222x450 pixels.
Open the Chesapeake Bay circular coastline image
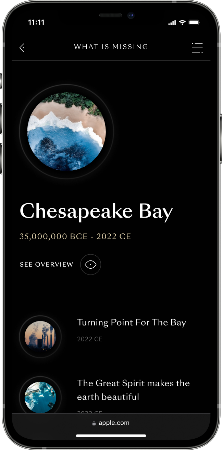[66, 132]
